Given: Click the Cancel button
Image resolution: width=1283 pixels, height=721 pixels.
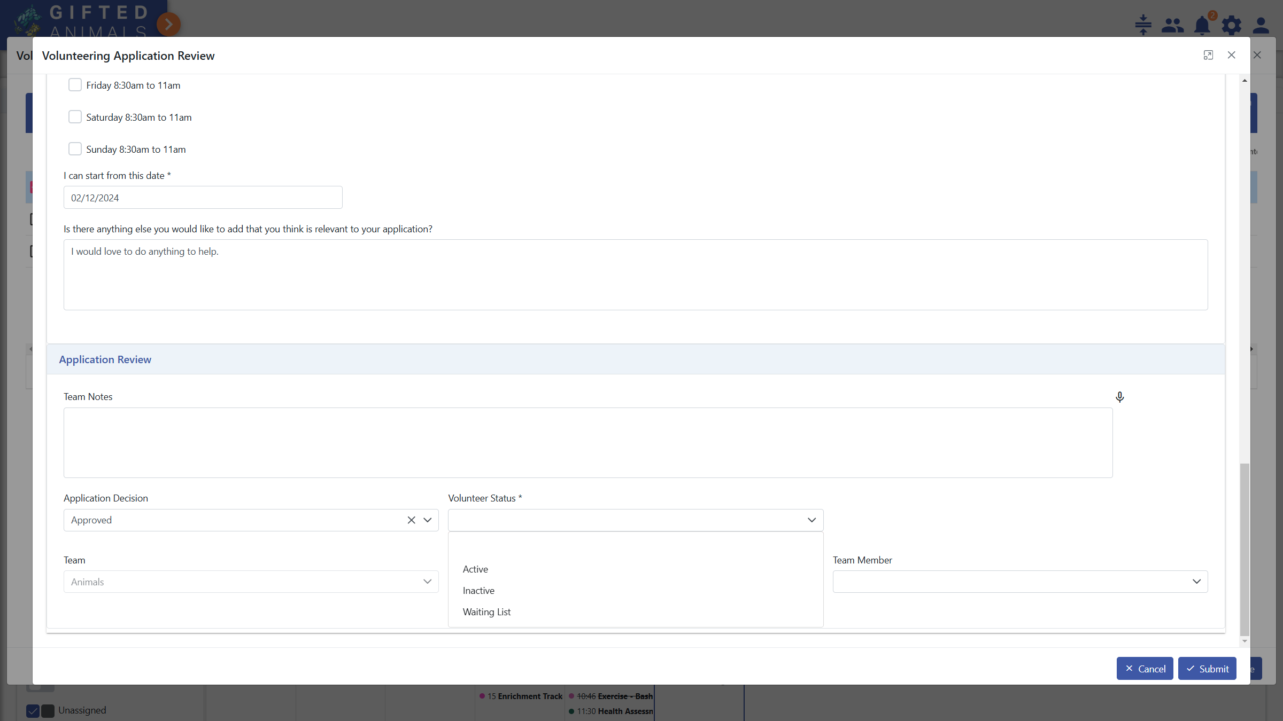Looking at the screenshot, I should pos(1145,669).
